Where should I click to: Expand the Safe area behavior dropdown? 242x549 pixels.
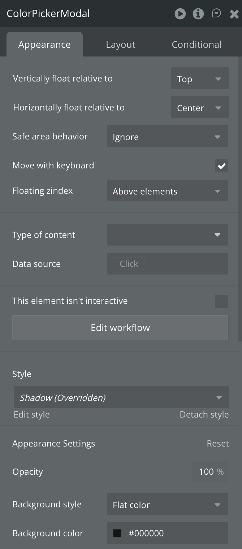(167, 137)
